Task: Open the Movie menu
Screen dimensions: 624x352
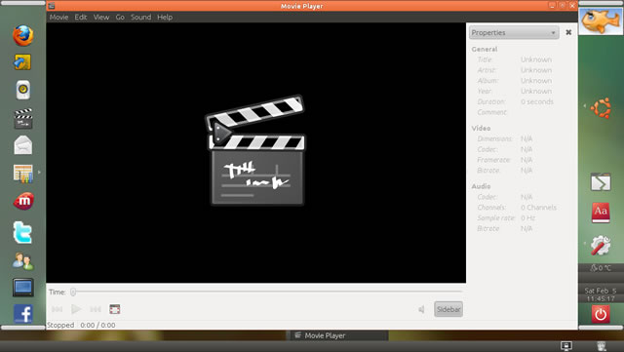Action: click(x=58, y=18)
